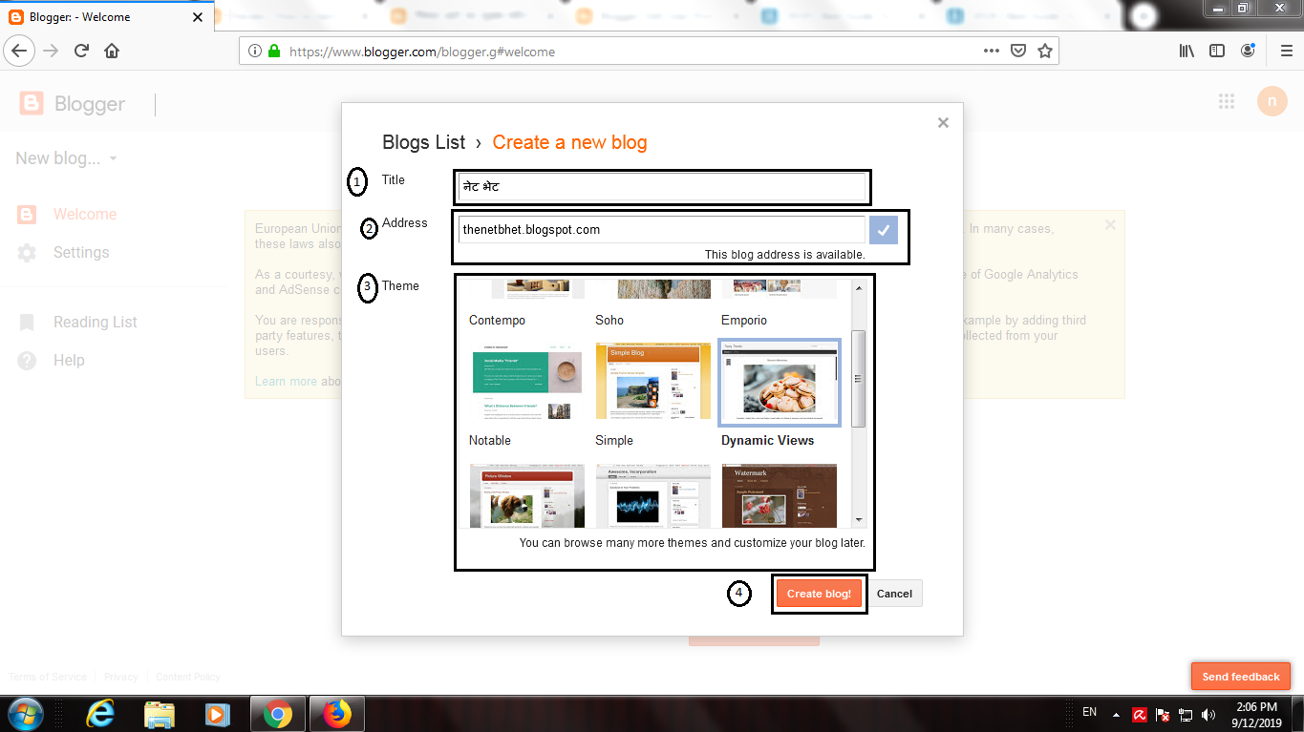Click the blog Address input field
Screen dimensions: 1304x732
[662, 230]
